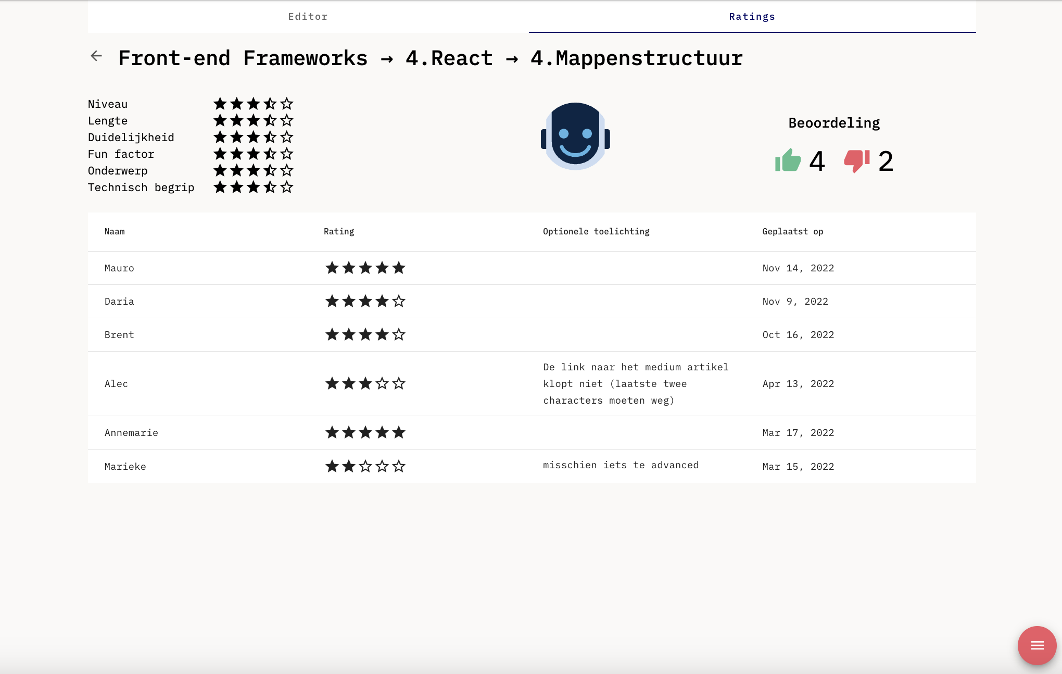Click the Geplaatst op column header
This screenshot has width=1062, height=674.
793,231
